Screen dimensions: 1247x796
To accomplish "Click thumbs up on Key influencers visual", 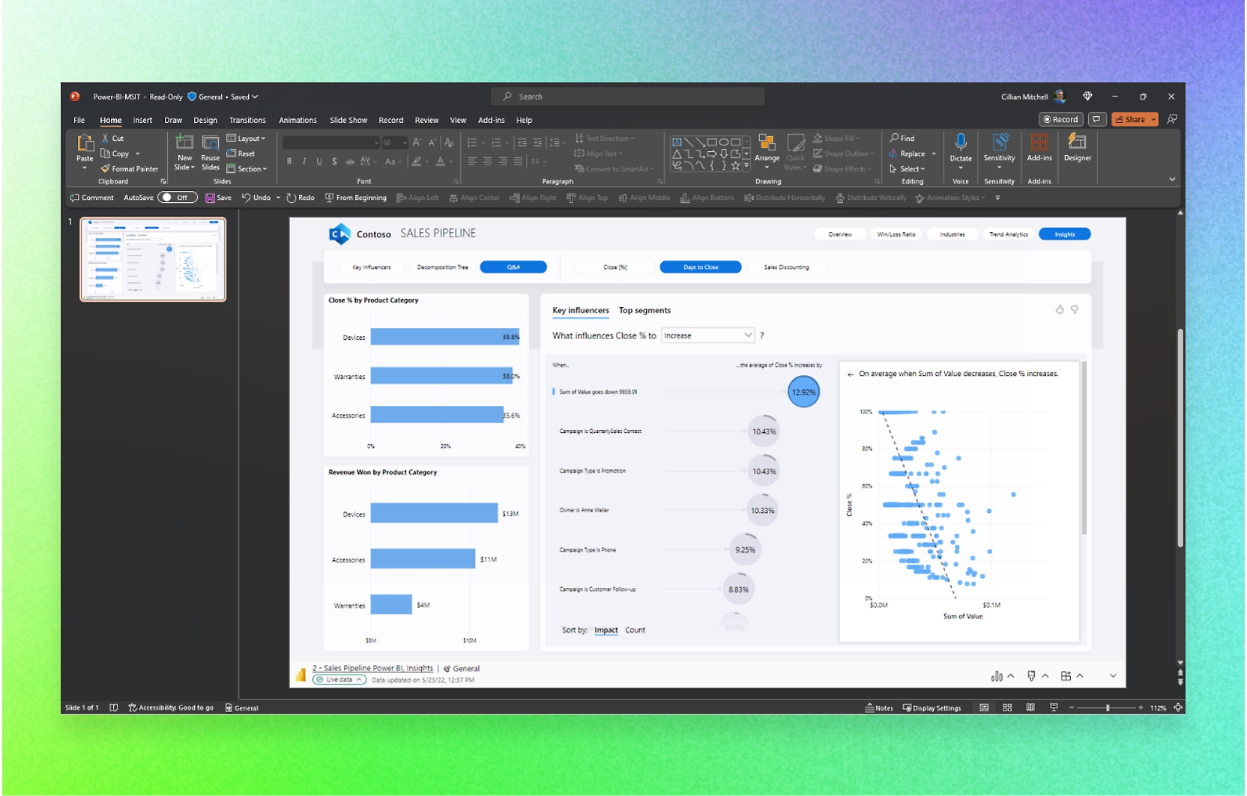I will coord(1059,309).
